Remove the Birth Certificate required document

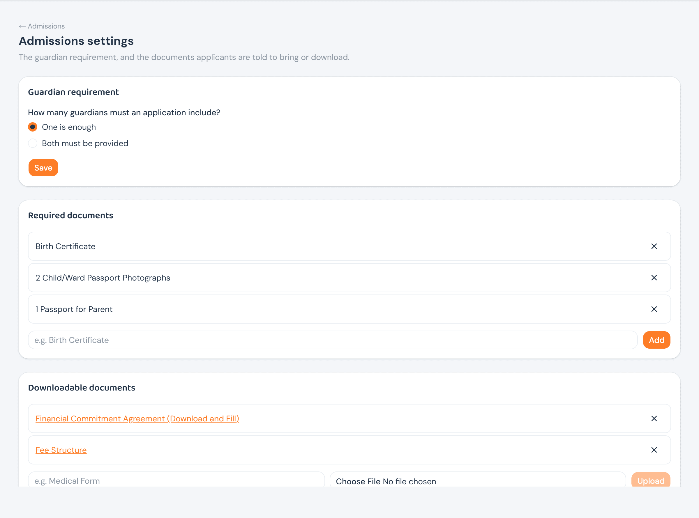[x=654, y=246]
